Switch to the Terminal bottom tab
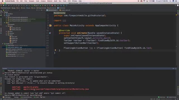The width and height of the screenshot is (179, 100). pos(16,97)
